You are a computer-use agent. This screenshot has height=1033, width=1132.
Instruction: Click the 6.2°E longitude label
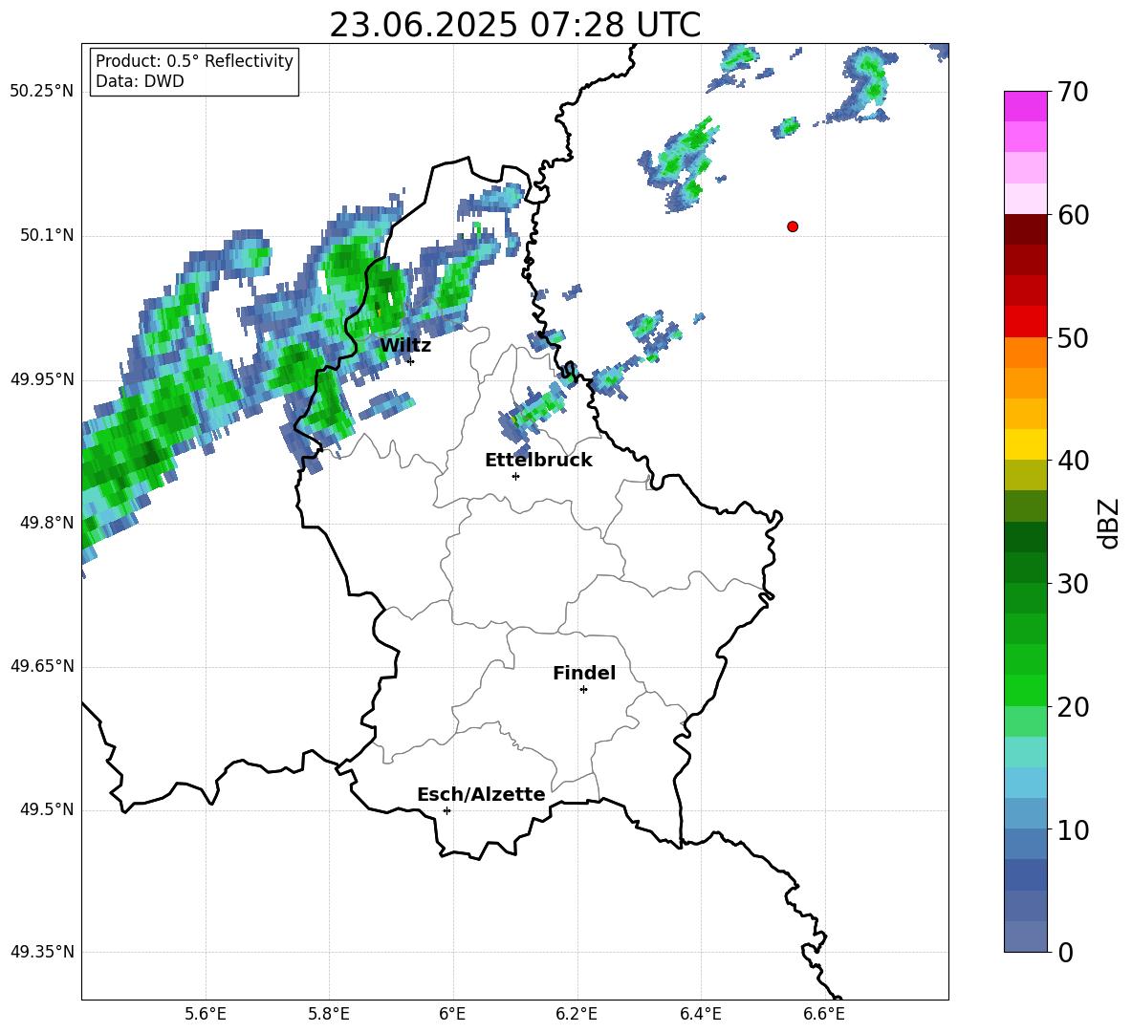[x=577, y=1014]
